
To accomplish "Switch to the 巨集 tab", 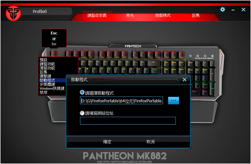I will tap(195, 16).
